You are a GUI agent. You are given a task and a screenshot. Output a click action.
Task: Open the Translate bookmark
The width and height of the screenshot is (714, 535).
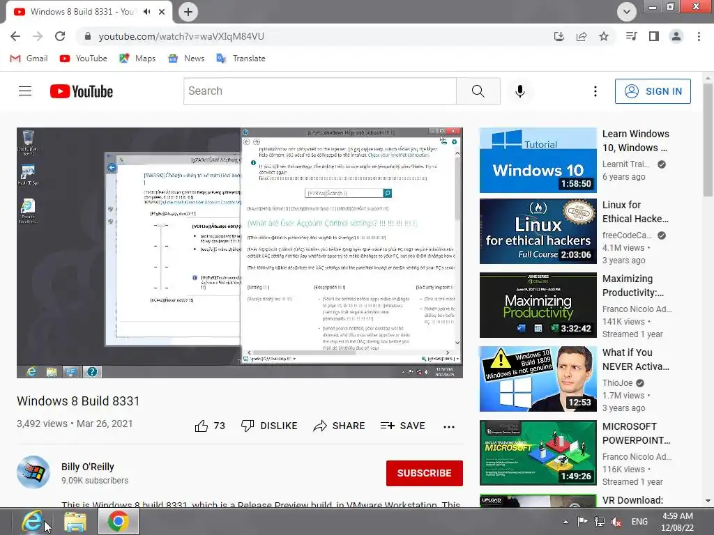[x=241, y=59]
